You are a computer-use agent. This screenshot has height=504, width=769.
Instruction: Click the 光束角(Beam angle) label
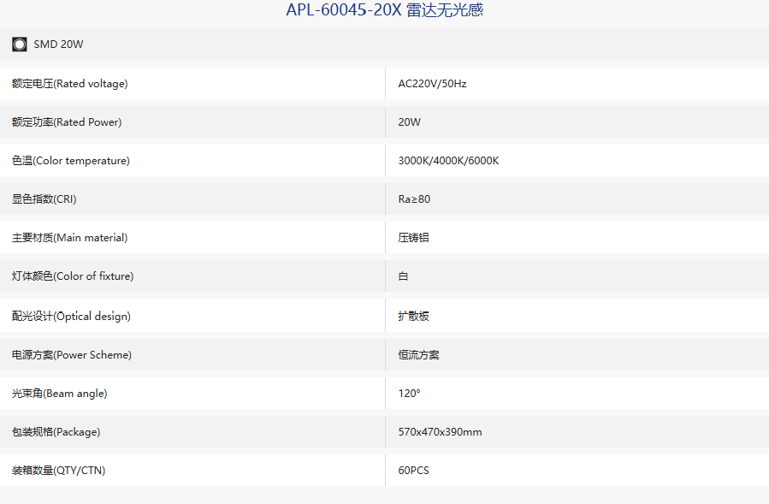pyautogui.click(x=59, y=393)
